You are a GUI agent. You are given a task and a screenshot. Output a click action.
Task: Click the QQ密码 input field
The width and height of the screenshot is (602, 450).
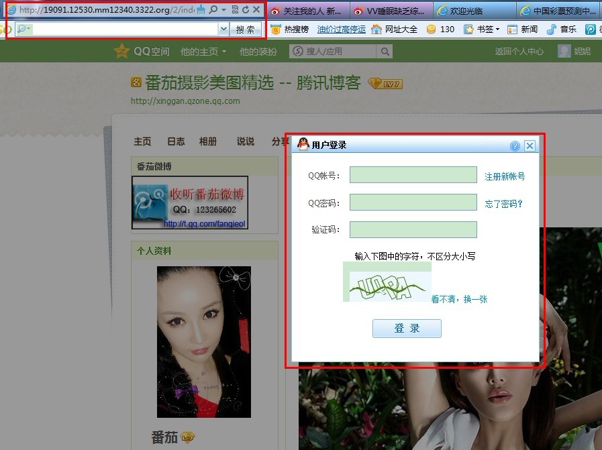click(413, 202)
